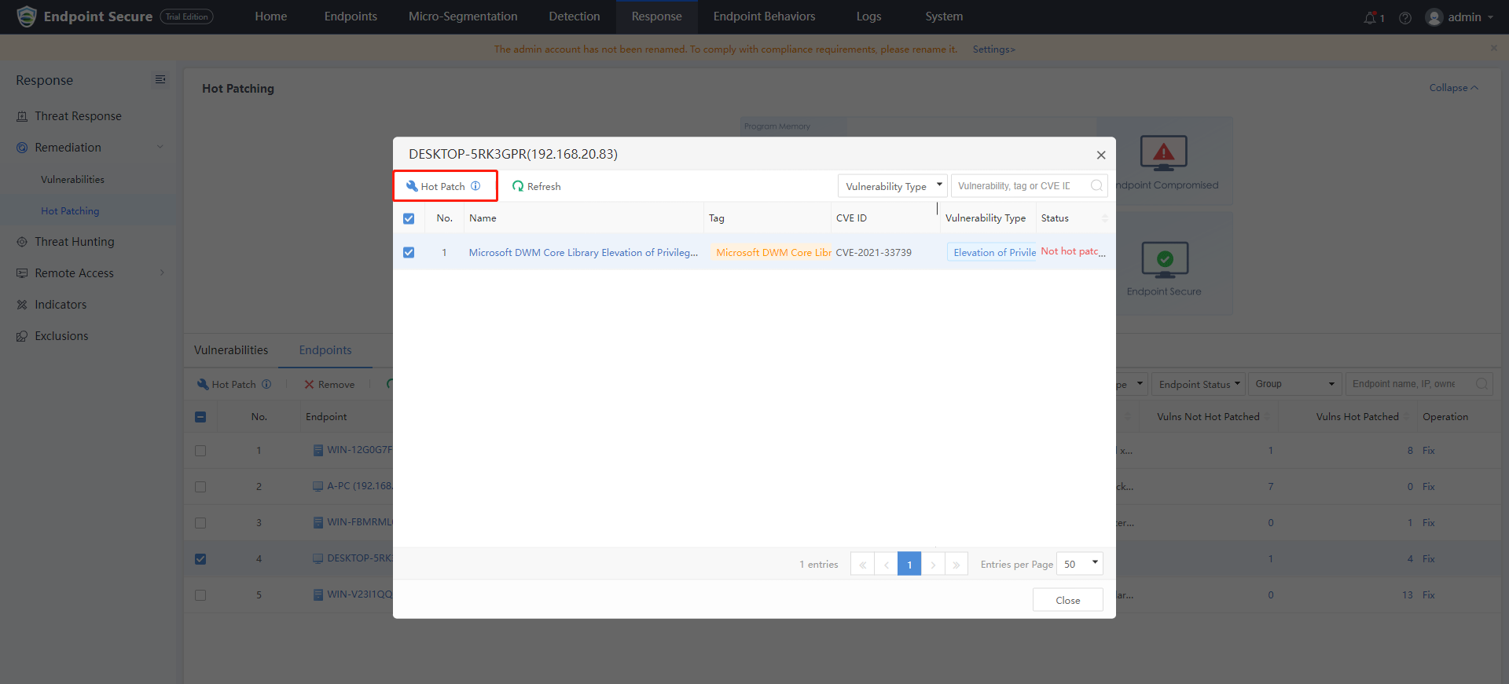Open the Vulnerability Type dropdown

892,186
